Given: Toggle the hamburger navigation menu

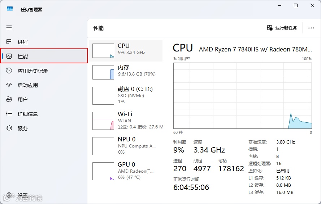Looking at the screenshot, I should [x=9, y=27].
